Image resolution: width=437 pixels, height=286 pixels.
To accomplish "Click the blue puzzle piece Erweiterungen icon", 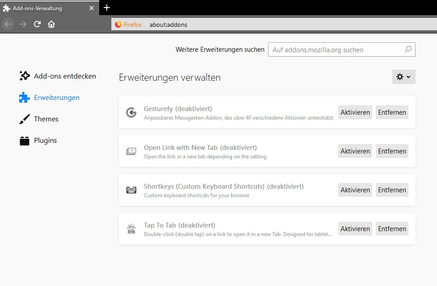I will point(25,97).
